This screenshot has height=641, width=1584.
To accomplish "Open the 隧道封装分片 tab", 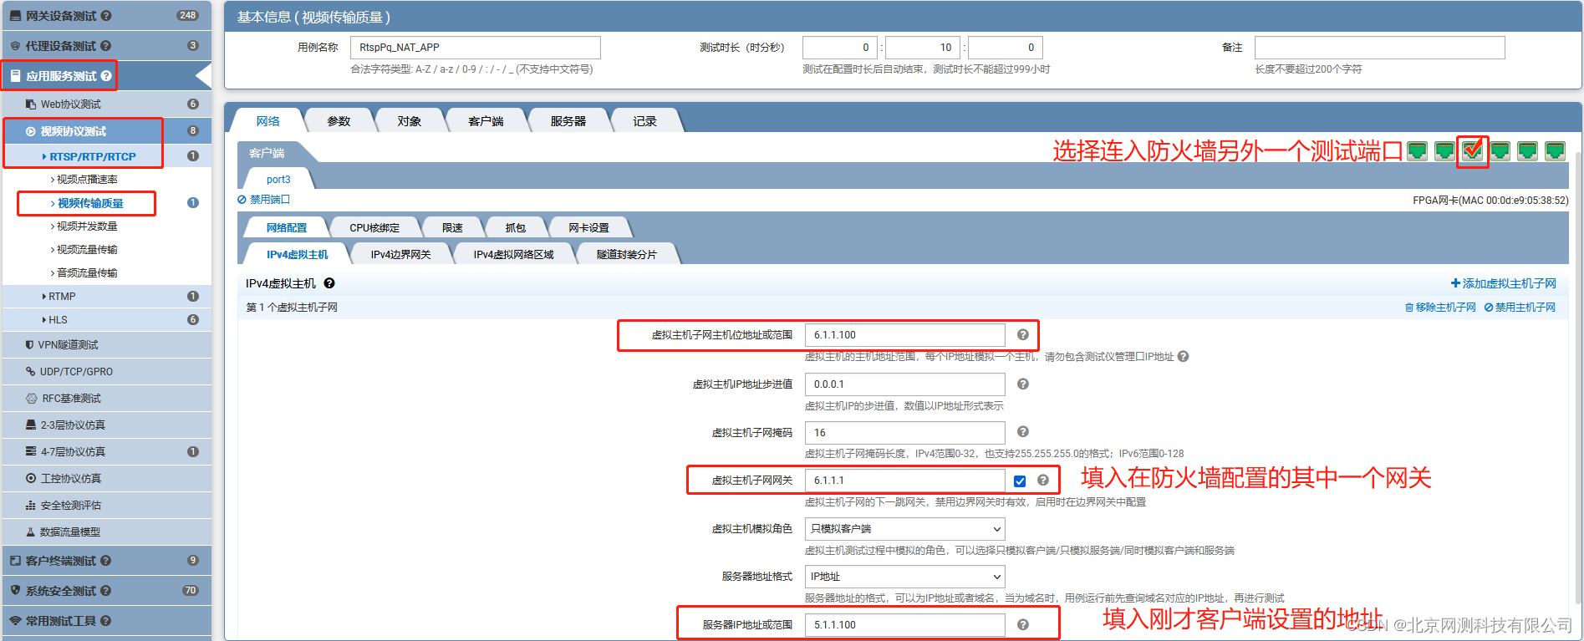I will (x=627, y=254).
